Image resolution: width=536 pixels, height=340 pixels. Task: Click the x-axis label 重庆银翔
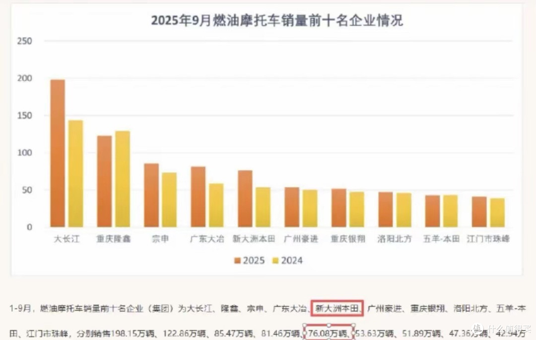(x=348, y=238)
